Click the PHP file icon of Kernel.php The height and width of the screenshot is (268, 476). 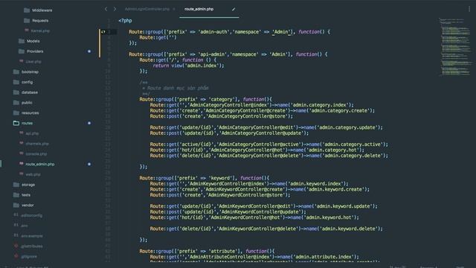click(x=27, y=31)
